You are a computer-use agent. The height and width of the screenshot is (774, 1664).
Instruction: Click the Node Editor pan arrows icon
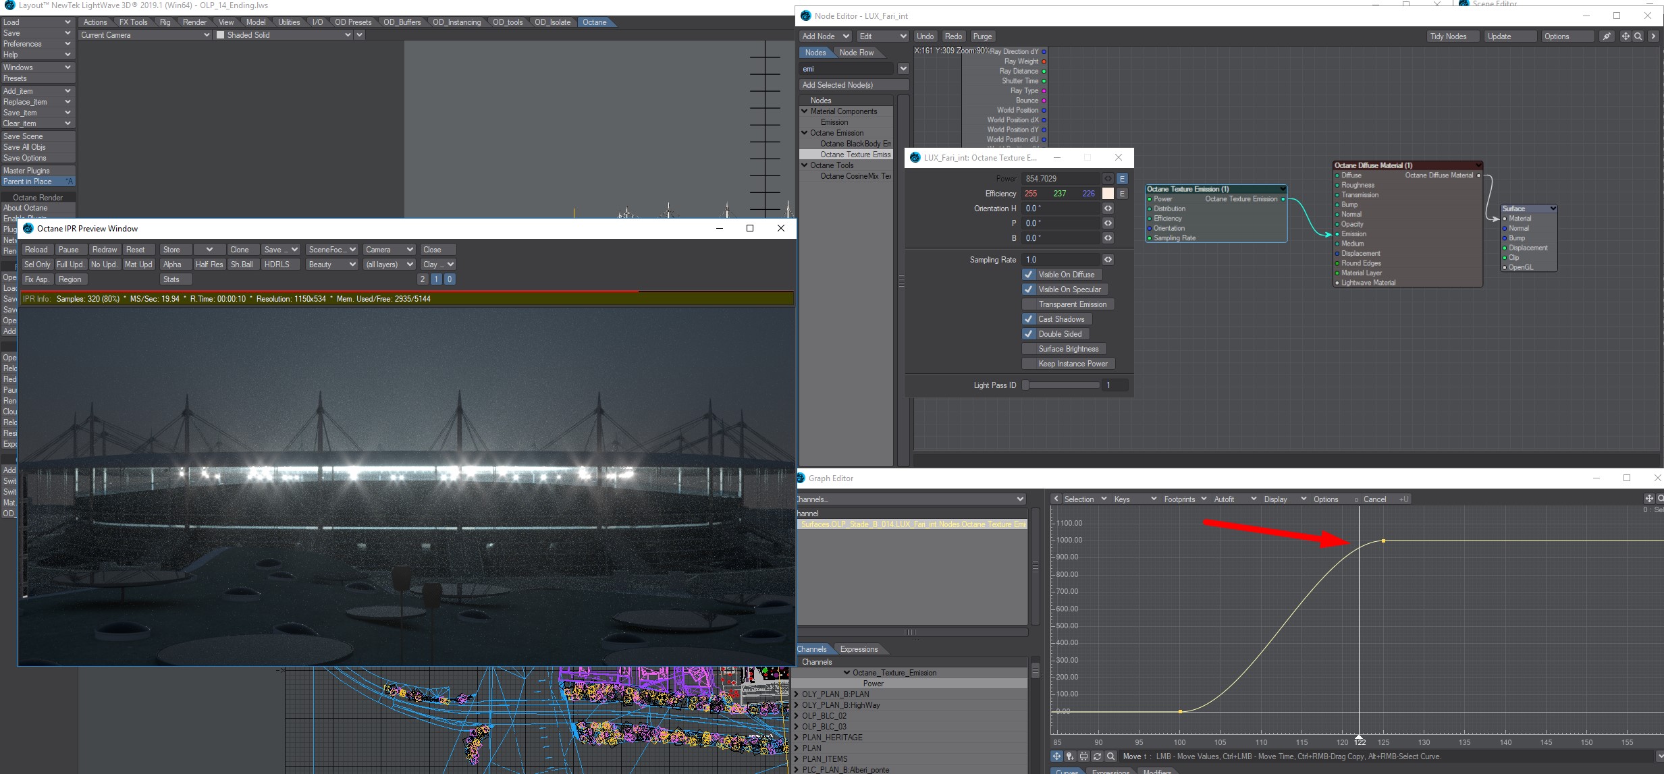pyautogui.click(x=1626, y=36)
